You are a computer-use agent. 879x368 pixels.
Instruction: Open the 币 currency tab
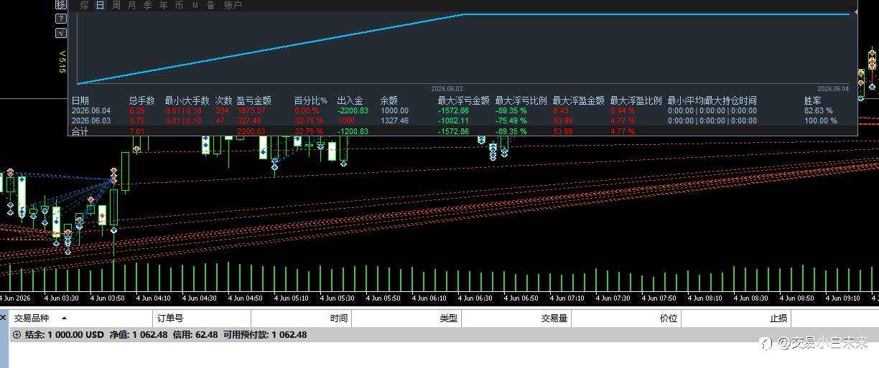point(179,6)
